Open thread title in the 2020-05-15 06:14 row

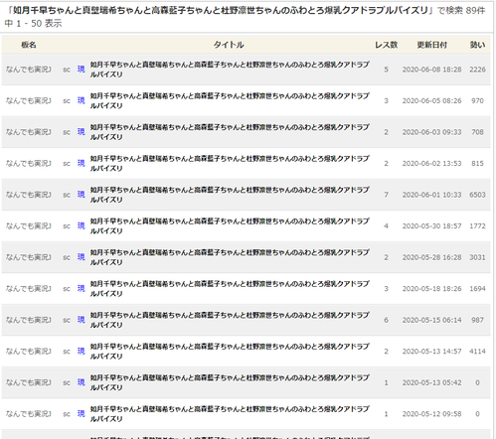point(230,320)
